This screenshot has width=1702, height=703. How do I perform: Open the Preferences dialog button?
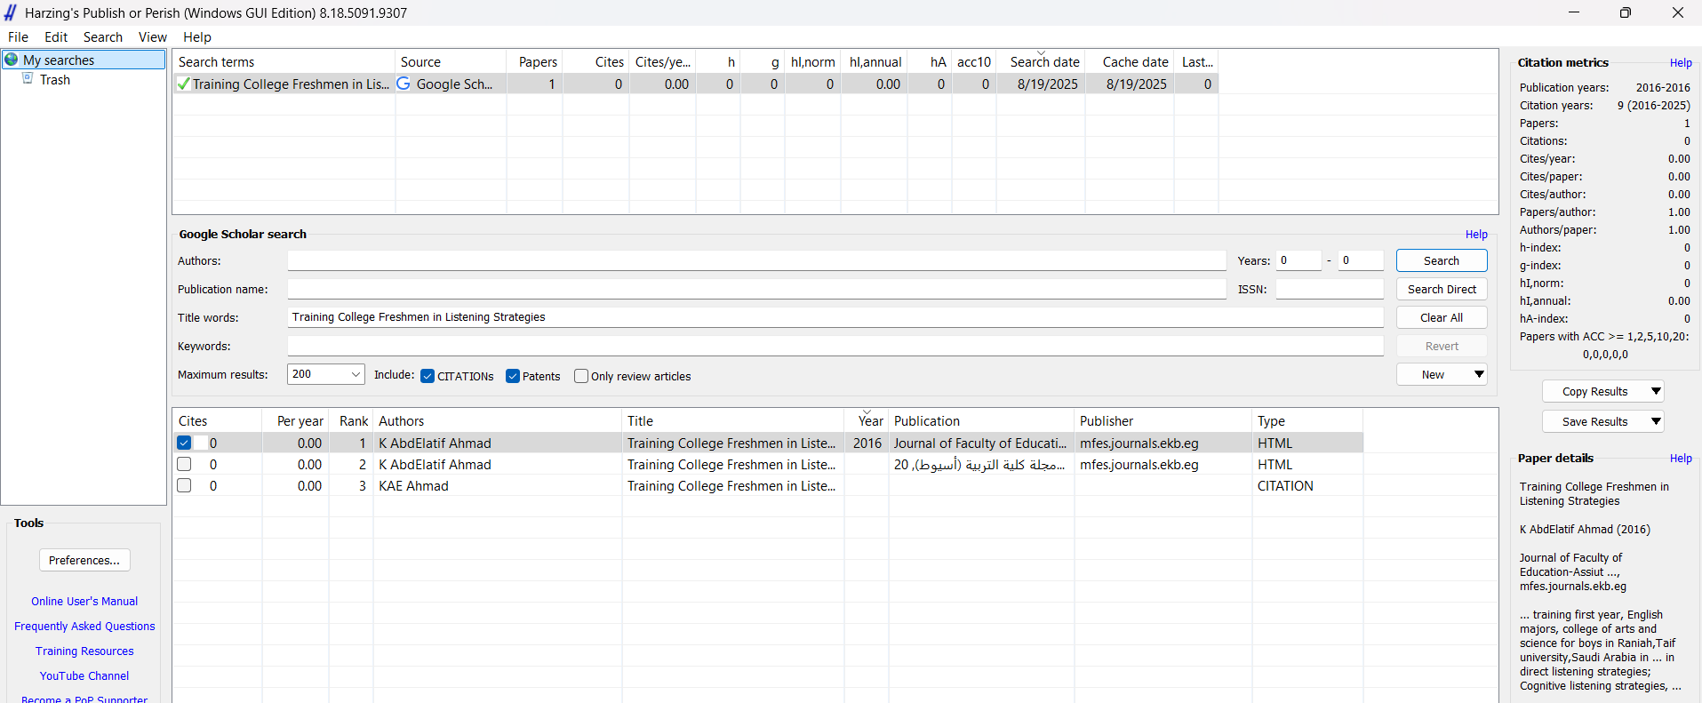pyautogui.click(x=84, y=560)
